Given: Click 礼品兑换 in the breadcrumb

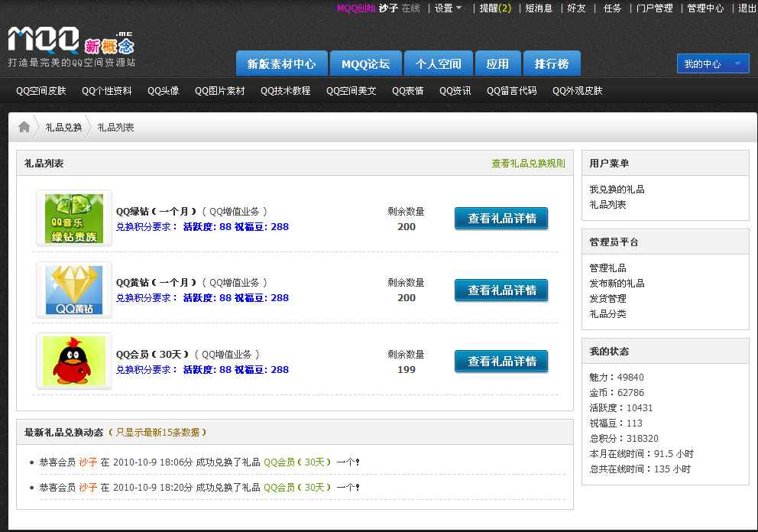Looking at the screenshot, I should [64, 128].
